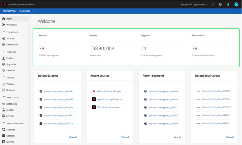Open the notifications bell icon
Viewport: 242px width, 145px height.
pos(228,5)
